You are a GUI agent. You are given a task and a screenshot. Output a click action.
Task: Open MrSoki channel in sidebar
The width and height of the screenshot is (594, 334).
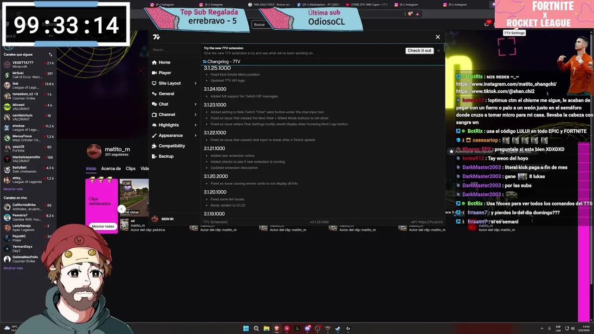coord(29,75)
